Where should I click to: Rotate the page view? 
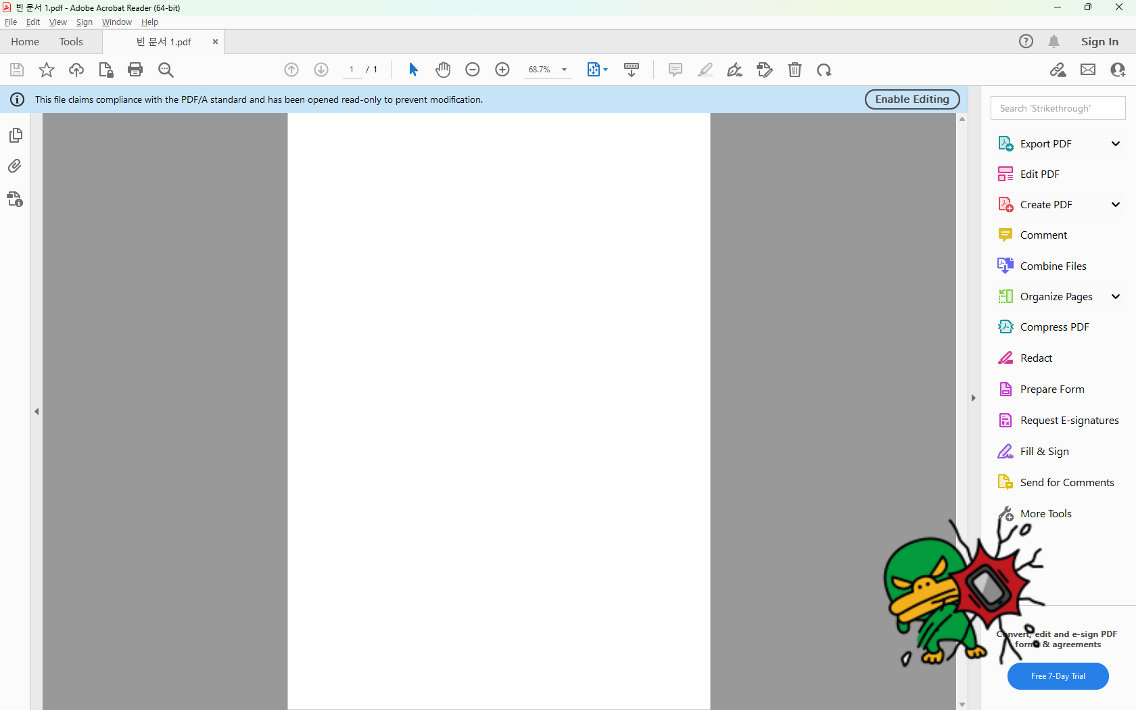(x=824, y=70)
